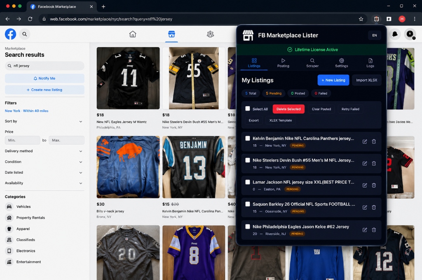Image resolution: width=422 pixels, height=280 pixels.
Task: Check the Lamar Jackson listing checkbox
Action: 248,182
